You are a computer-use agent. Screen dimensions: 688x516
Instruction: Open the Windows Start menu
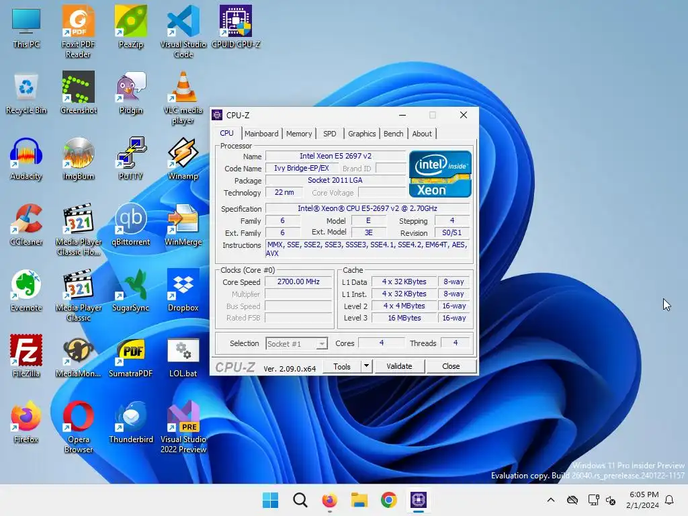pyautogui.click(x=270, y=500)
